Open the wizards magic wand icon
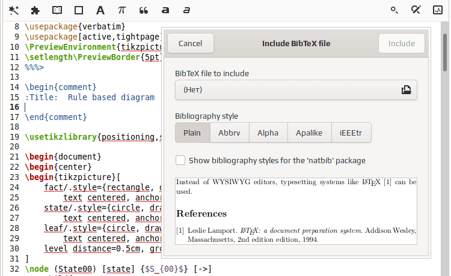451x276 pixels. click(13, 10)
